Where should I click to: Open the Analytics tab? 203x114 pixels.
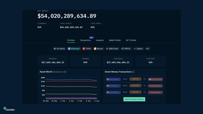click(100, 40)
